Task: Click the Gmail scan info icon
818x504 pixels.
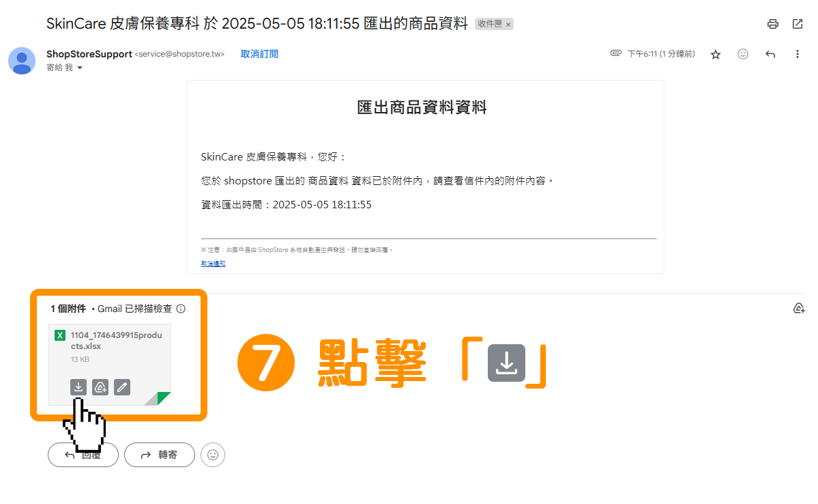Action: (181, 309)
